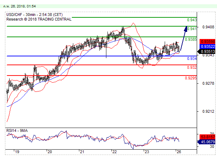Click date axis label 19
The image size is (217, 156).
pos(17,152)
